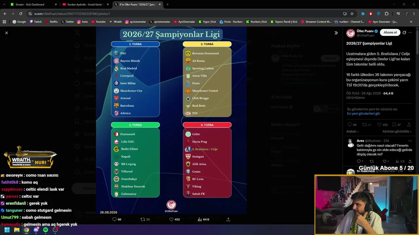
Task: Open the Youtube bookmark
Action: pos(99,22)
